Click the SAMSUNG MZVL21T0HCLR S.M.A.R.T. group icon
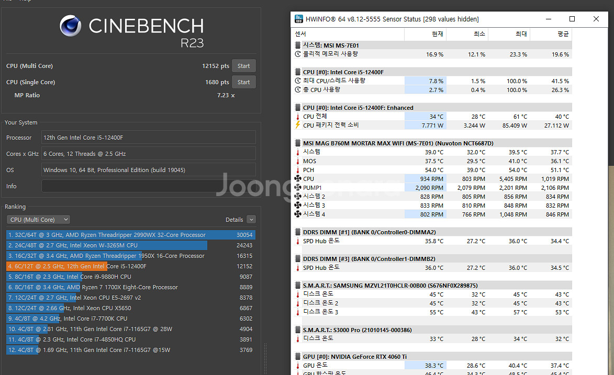This screenshot has width=614, height=375. 298,286
